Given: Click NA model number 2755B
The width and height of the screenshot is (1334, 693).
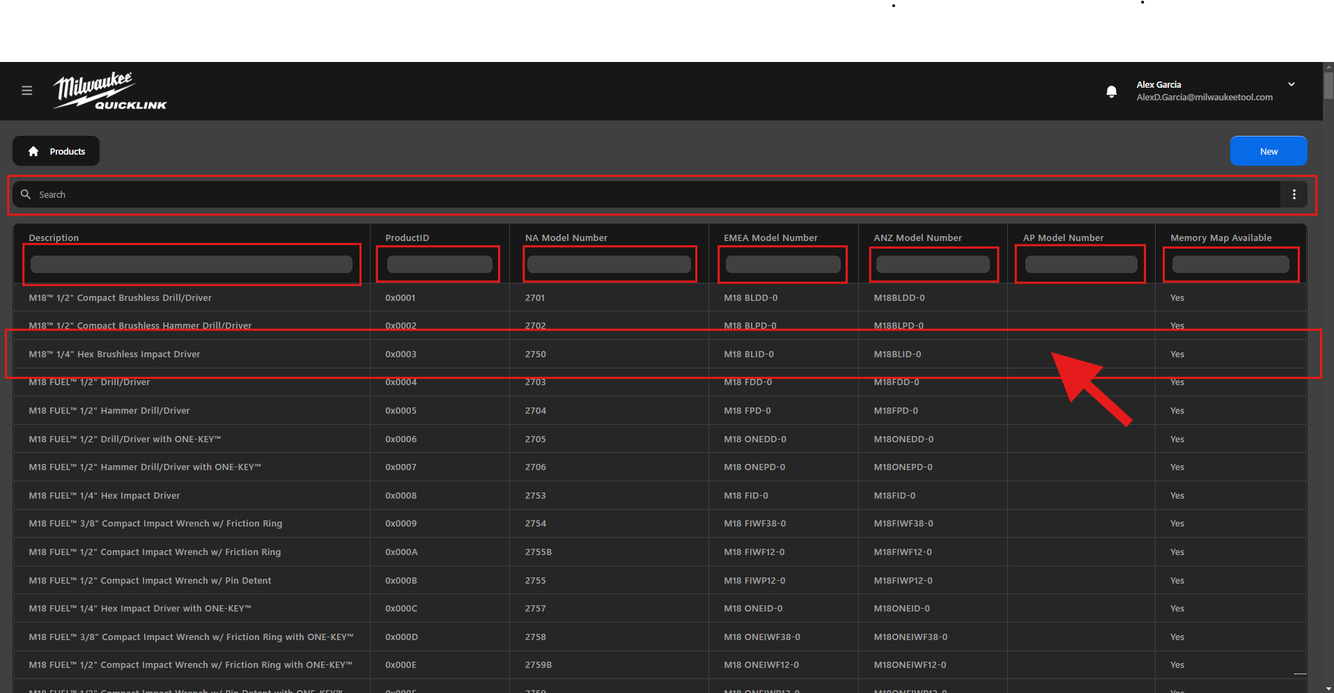Looking at the screenshot, I should coord(538,552).
